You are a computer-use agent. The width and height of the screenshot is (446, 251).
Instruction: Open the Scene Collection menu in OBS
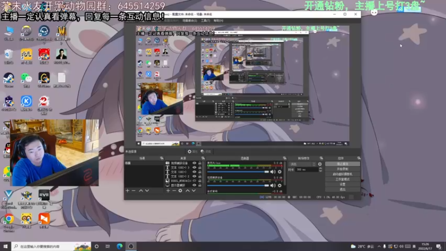click(x=190, y=21)
